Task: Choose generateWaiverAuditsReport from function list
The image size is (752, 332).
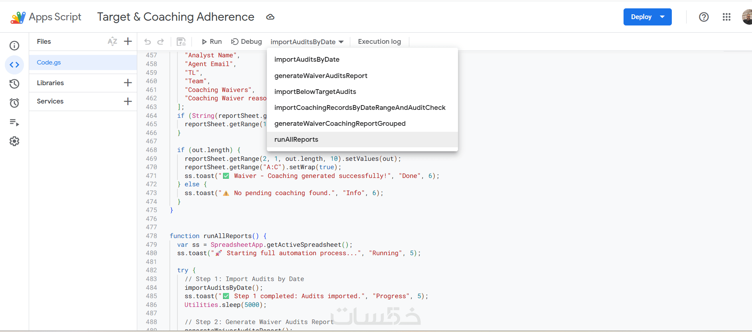Action: (321, 76)
